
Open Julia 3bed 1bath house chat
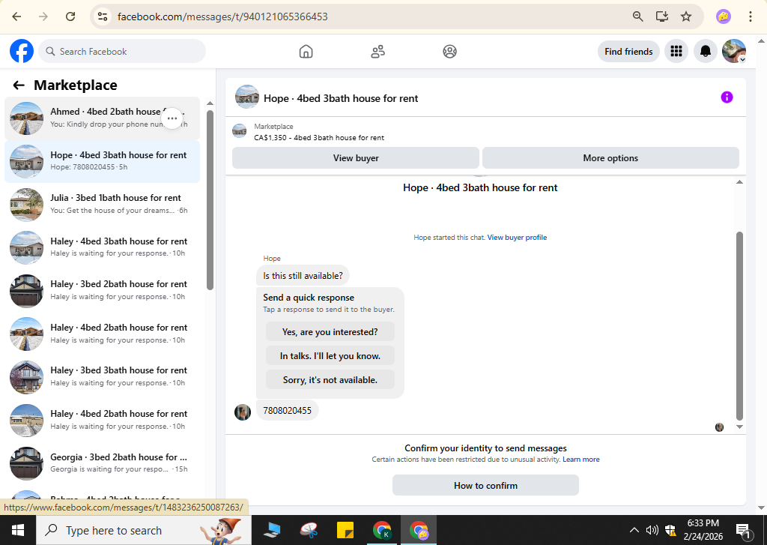click(102, 204)
